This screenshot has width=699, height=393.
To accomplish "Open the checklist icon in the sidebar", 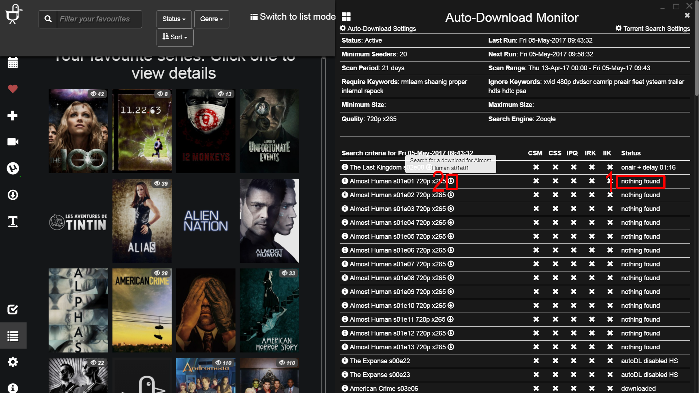I will coord(13,310).
